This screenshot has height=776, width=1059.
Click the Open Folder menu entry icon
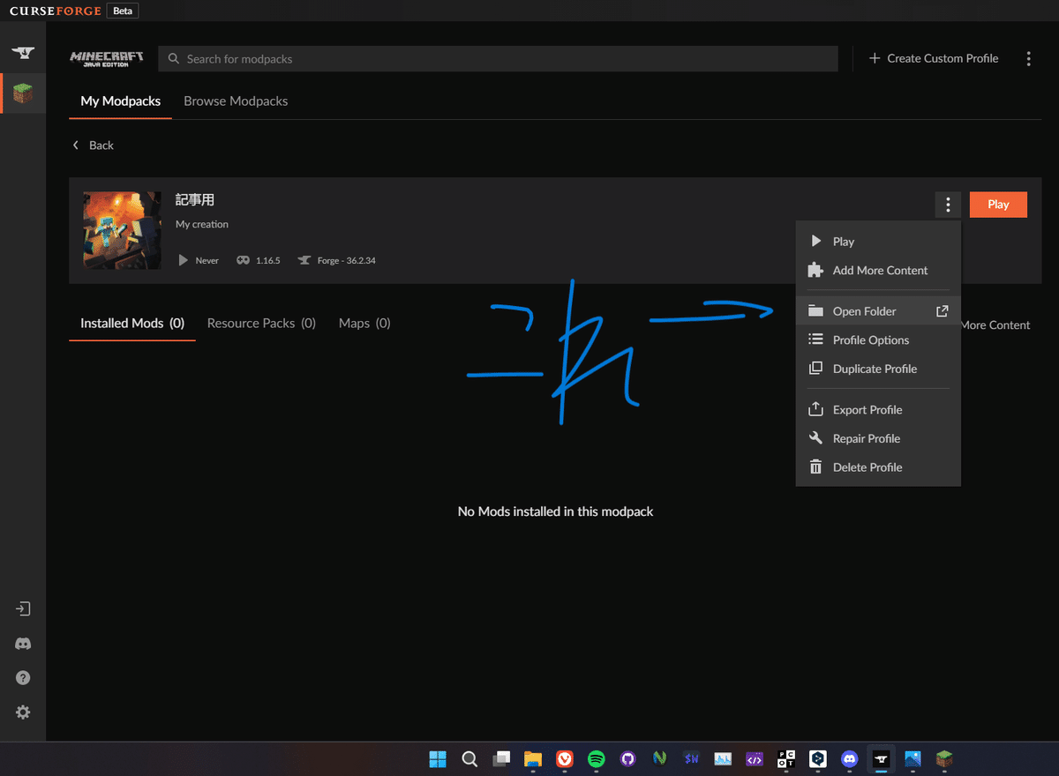[814, 310]
